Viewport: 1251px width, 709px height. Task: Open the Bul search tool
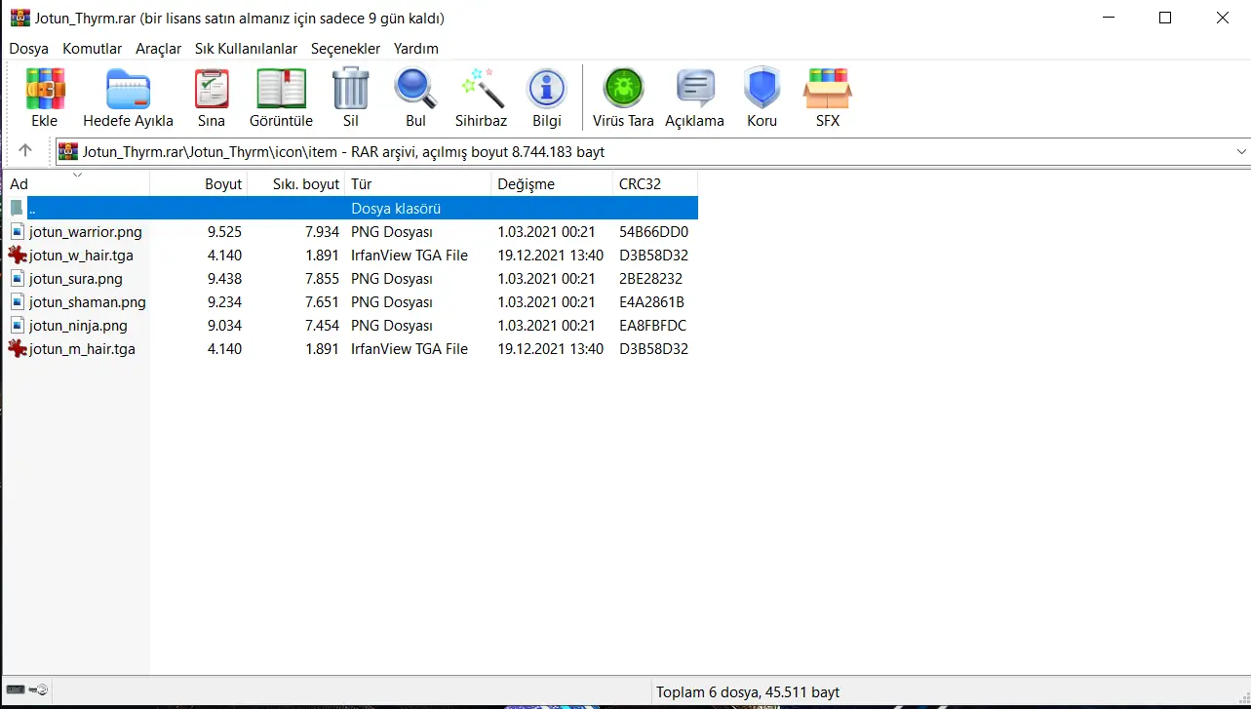[415, 90]
